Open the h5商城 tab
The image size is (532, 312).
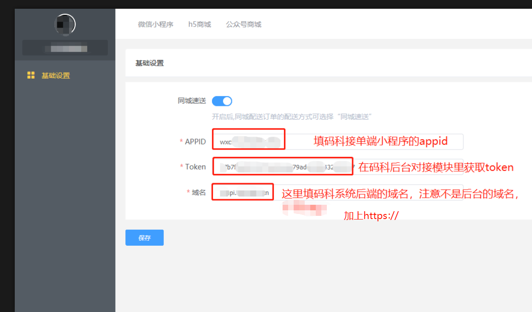pyautogui.click(x=199, y=24)
